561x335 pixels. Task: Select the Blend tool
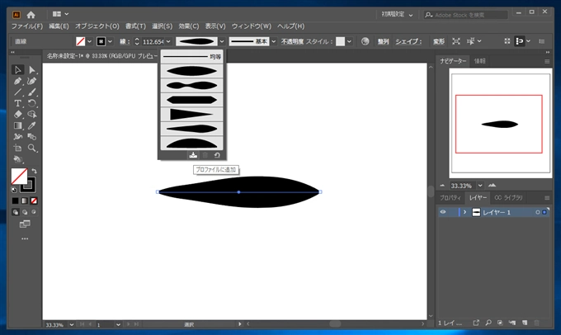[x=32, y=137]
